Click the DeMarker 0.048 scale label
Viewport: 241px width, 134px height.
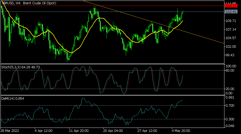click(x=230, y=126)
